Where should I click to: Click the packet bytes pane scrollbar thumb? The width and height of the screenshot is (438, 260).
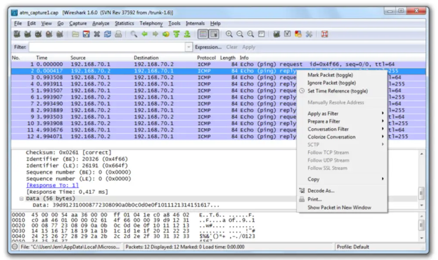click(422, 225)
